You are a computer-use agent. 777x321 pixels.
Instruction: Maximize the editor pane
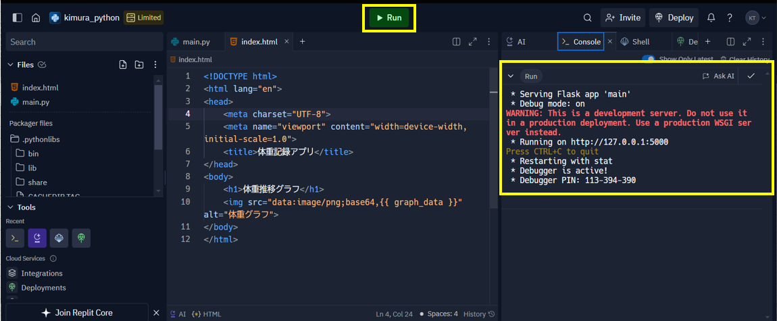tap(473, 42)
